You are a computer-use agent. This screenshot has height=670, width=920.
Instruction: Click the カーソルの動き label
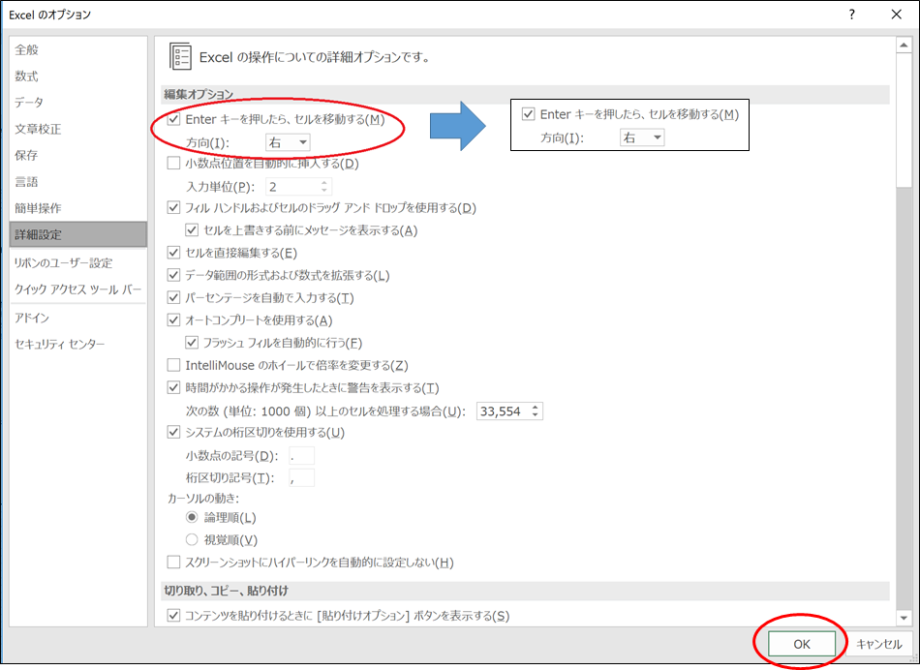pos(203,499)
